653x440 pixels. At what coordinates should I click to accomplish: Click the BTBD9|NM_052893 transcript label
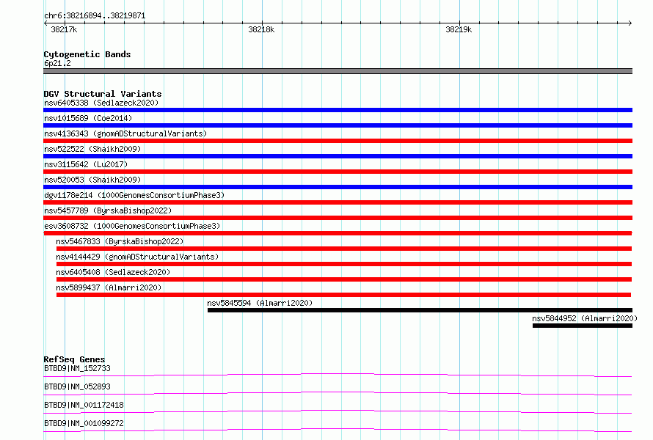click(77, 386)
